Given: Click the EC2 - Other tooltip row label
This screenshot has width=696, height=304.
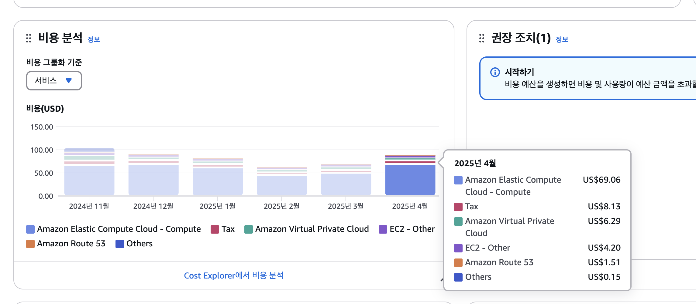Looking at the screenshot, I should tap(488, 248).
